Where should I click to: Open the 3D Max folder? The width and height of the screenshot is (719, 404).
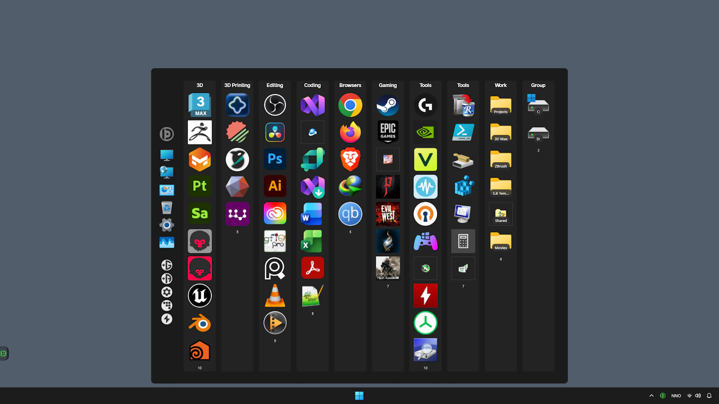(x=501, y=132)
